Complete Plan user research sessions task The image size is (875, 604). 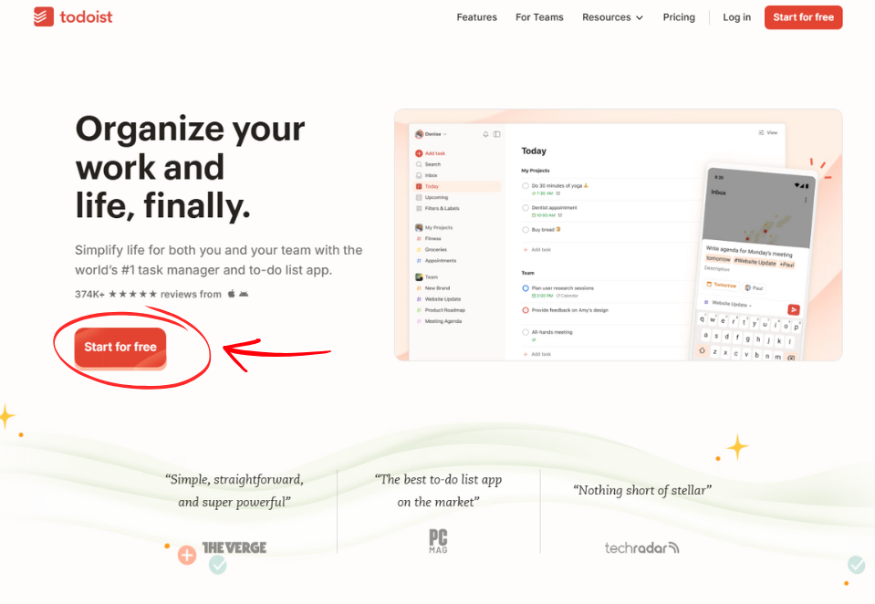pos(526,288)
